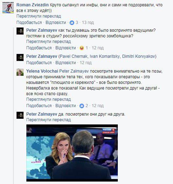Open Yelena Volochai's avatar
This screenshot has width=173, height=184.
(x=20, y=72)
